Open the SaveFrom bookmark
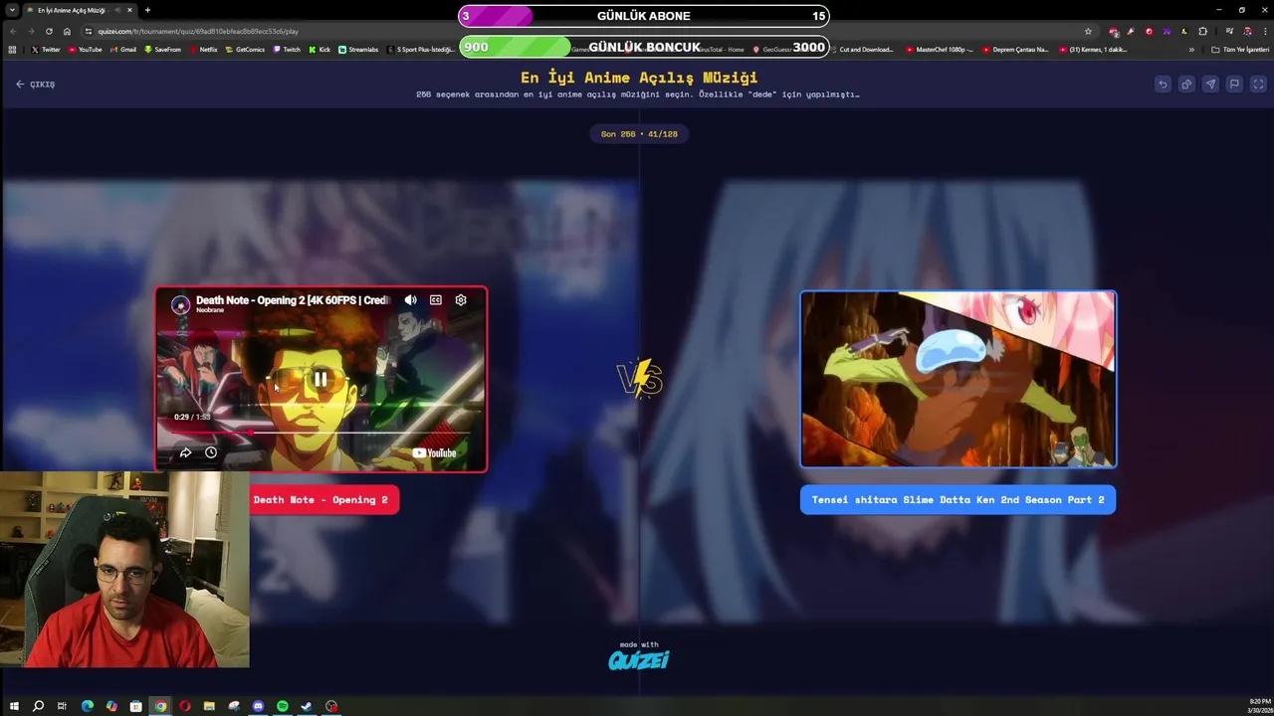 162,49
